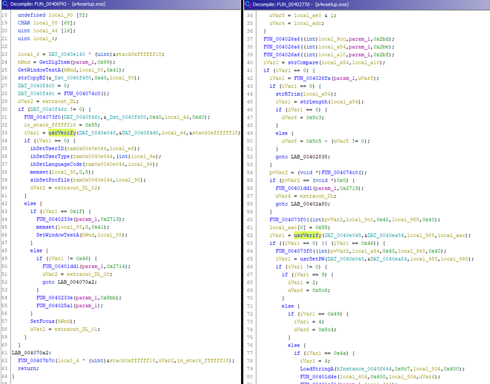Click the FUN_00407b7c function call
This screenshot has width=490, height=384.
click(38, 360)
